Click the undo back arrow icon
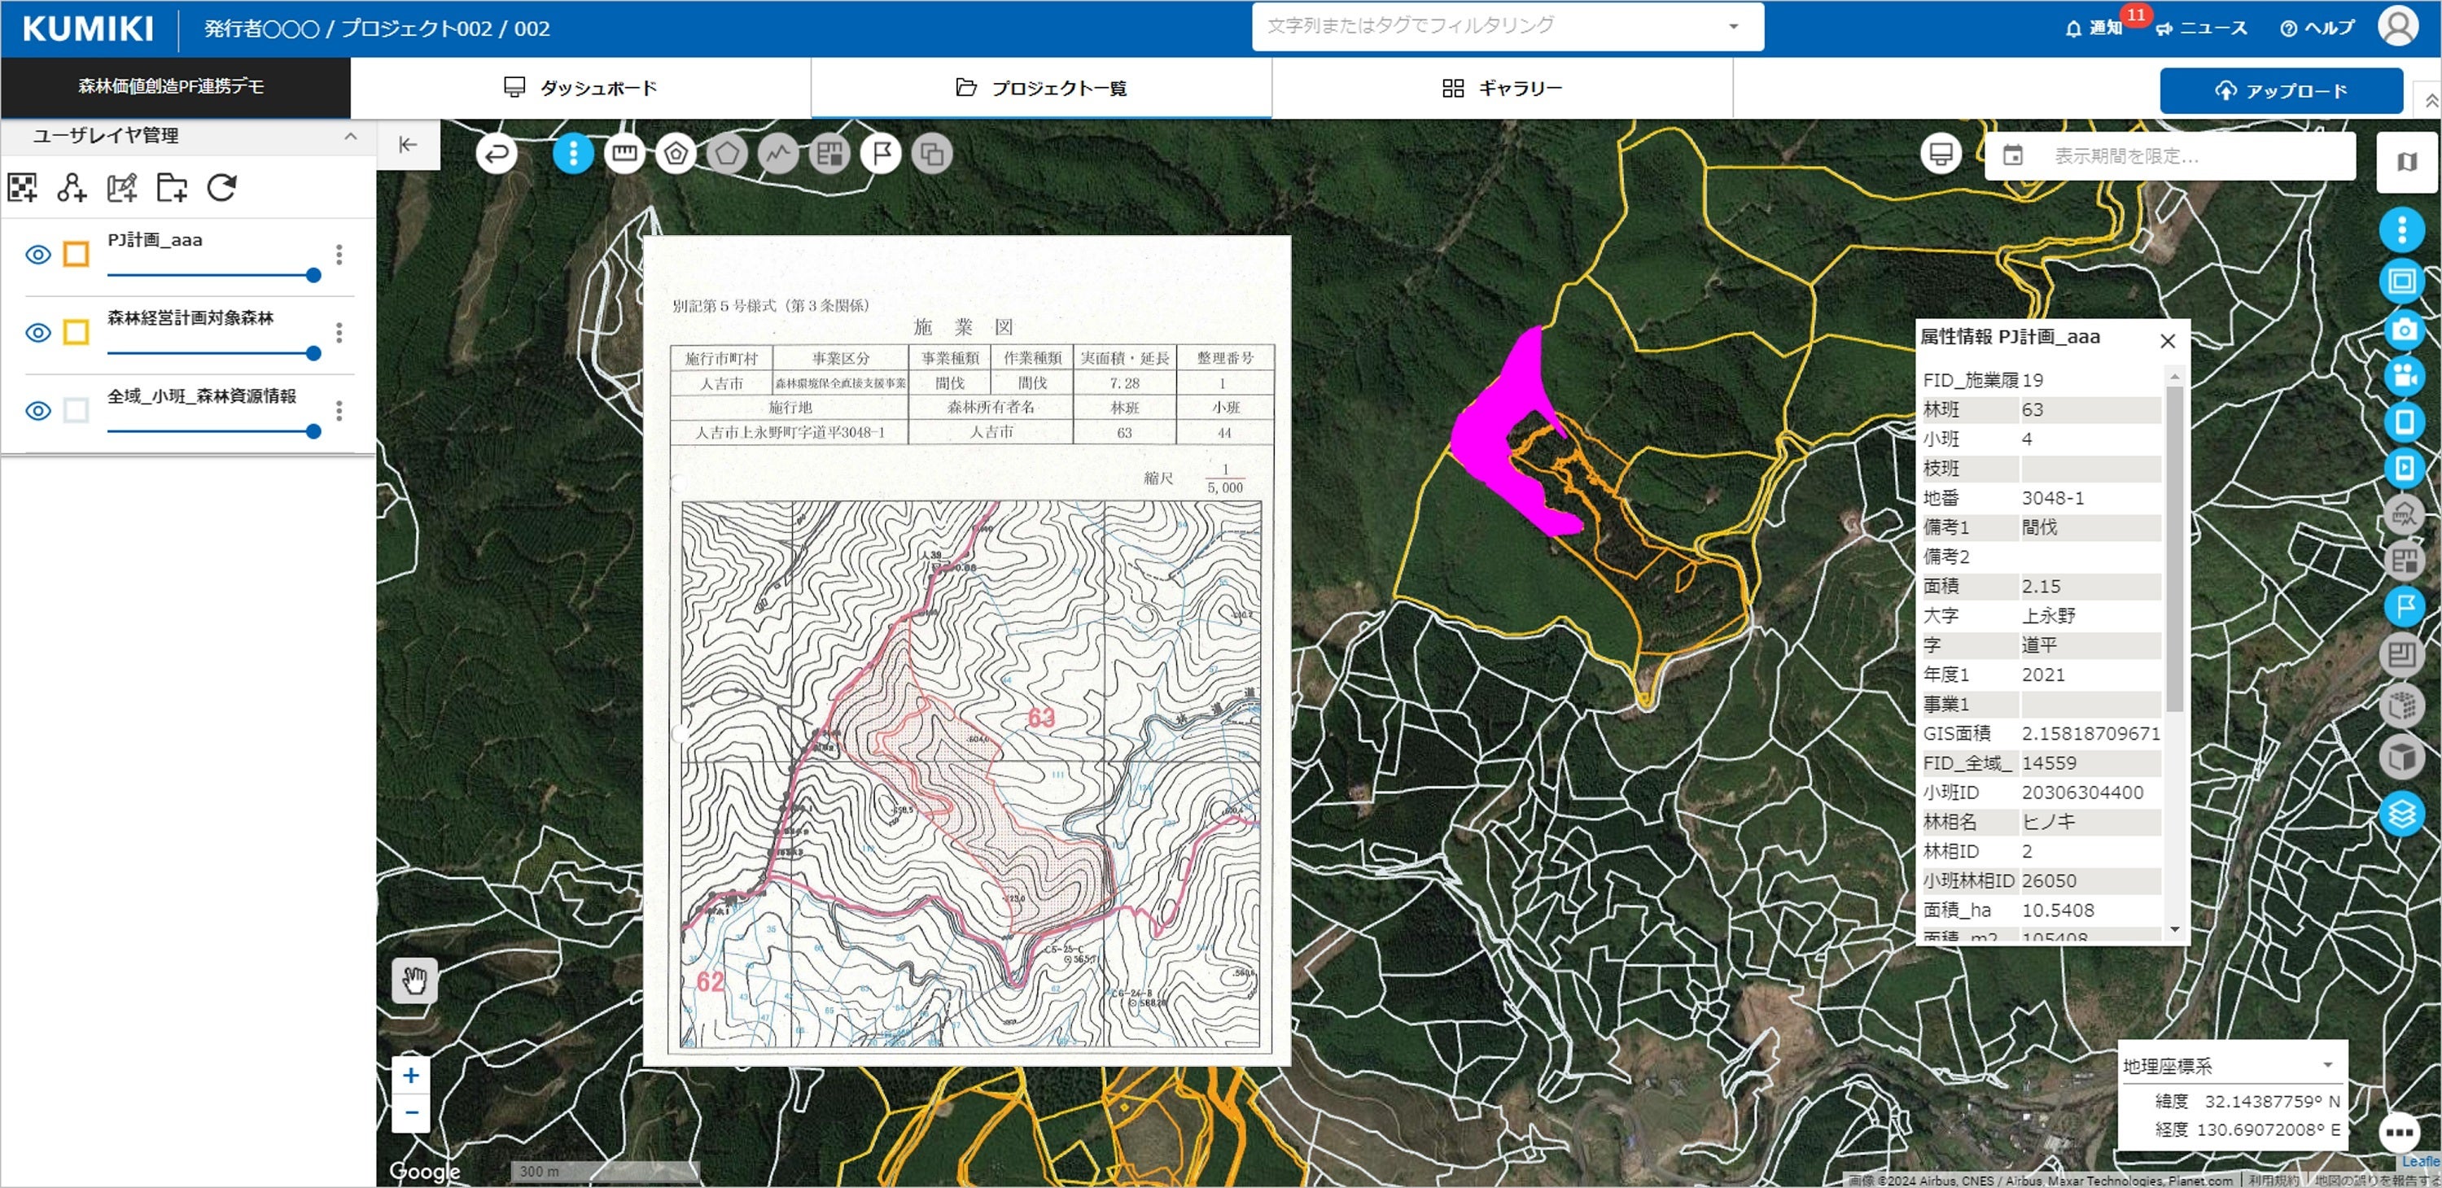Viewport: 2442px width, 1188px height. 497,154
